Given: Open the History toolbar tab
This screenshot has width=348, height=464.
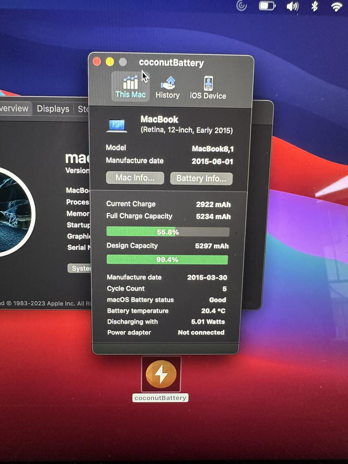Looking at the screenshot, I should [x=168, y=87].
